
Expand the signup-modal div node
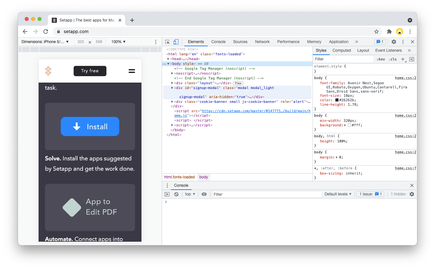(x=172, y=88)
